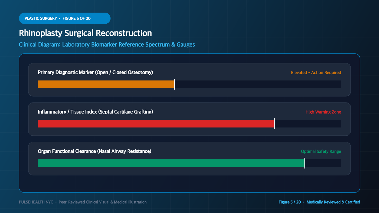Click the white marker ending the red gauge
Screen dimensions: 379x213
(274, 124)
